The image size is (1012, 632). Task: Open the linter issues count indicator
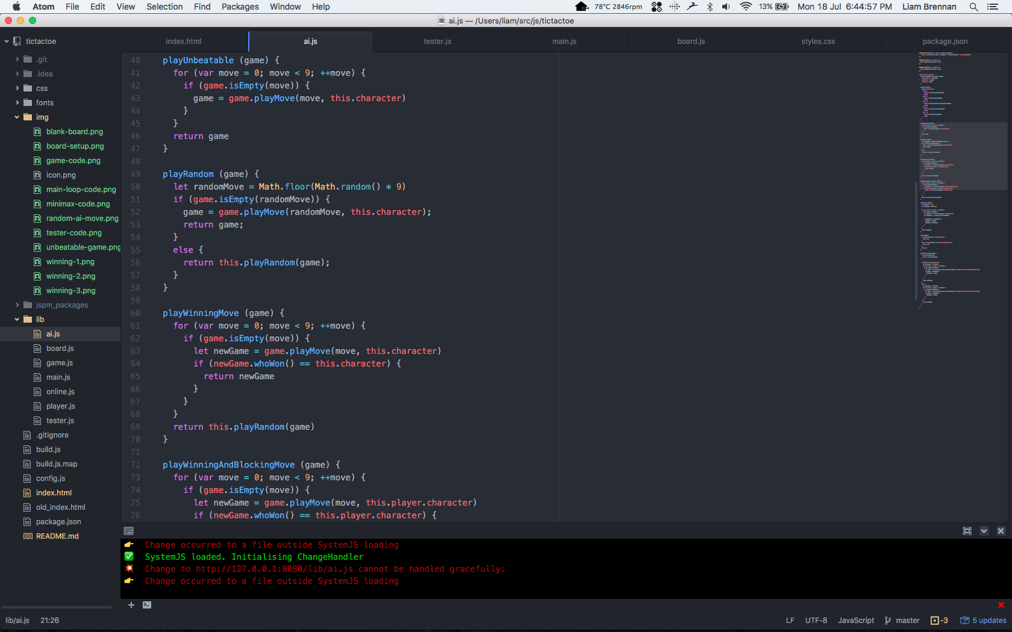(939, 621)
